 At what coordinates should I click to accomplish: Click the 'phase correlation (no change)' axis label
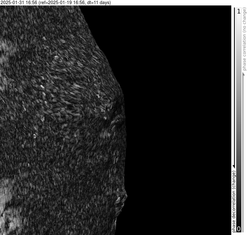[x=244, y=39]
